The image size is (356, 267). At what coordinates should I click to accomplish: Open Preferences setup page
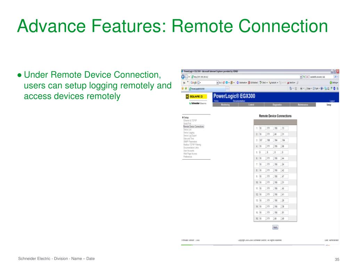(x=188, y=157)
